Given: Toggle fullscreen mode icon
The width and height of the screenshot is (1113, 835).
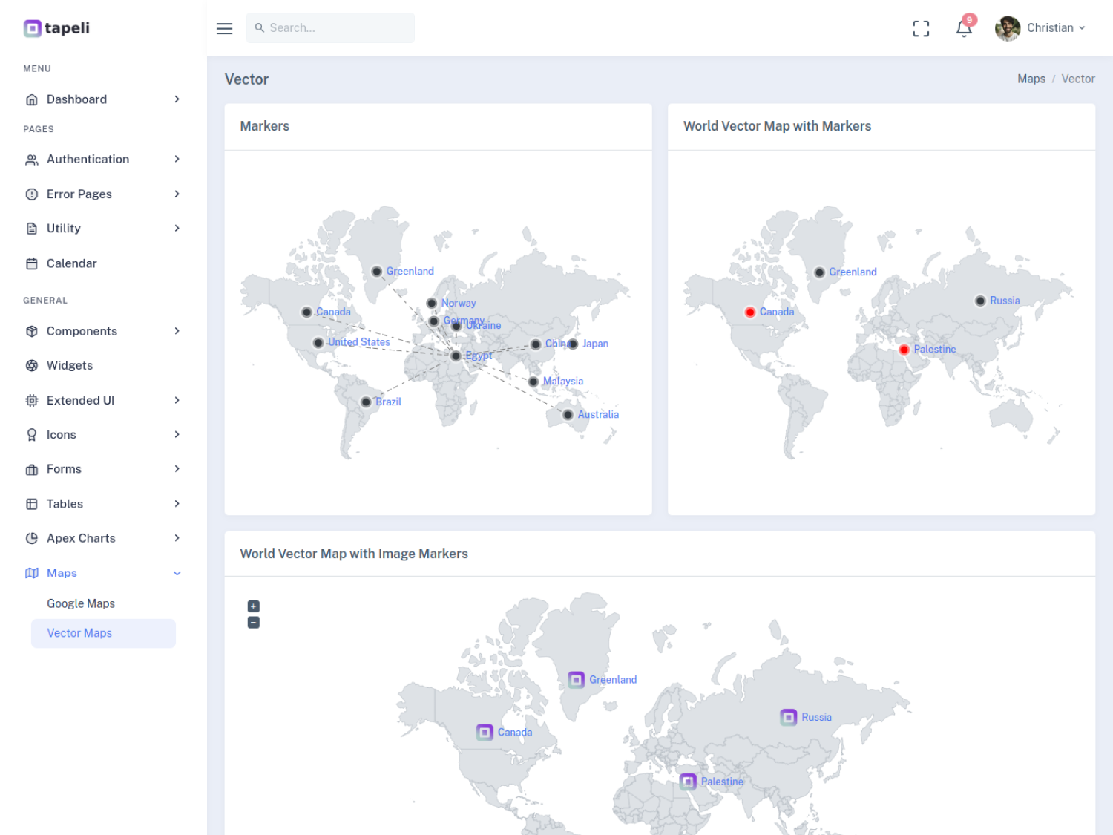Looking at the screenshot, I should [x=921, y=28].
